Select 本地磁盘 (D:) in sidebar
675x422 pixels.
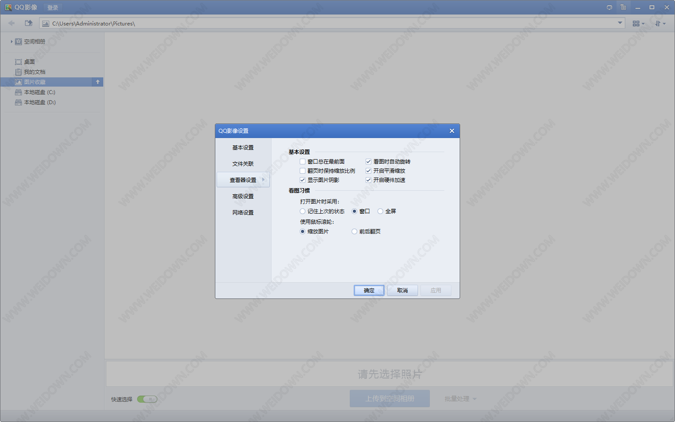40,102
